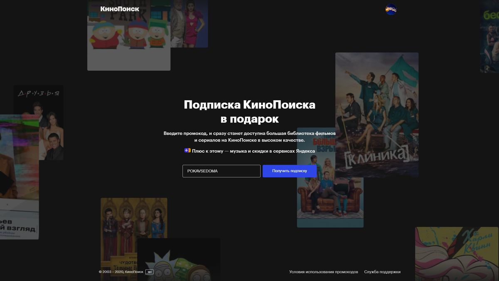Click the Plus badge icon
The image size is (499, 281).
click(188, 150)
